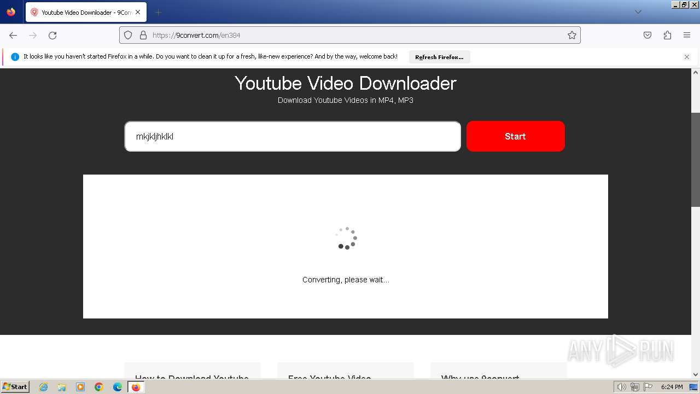Click the Free Youtube Video card heading
This screenshot has width=700, height=394.
[x=329, y=376]
